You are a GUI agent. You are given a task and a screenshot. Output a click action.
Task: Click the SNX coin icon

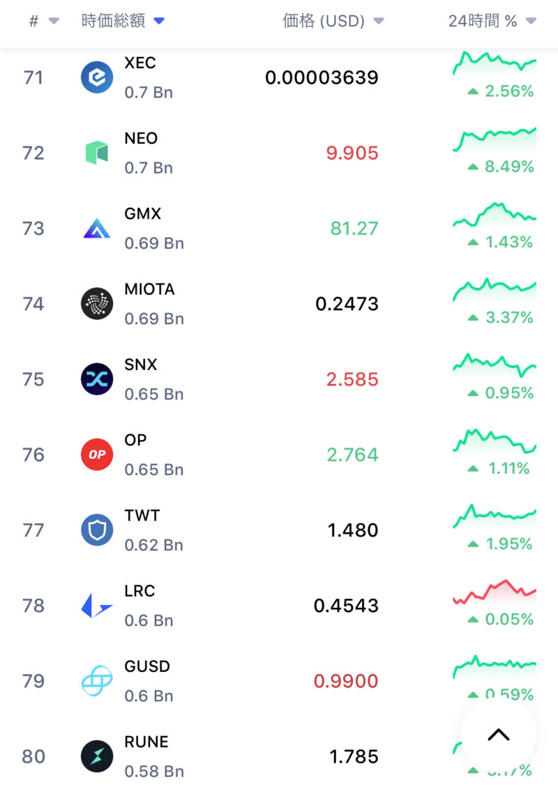tap(97, 379)
